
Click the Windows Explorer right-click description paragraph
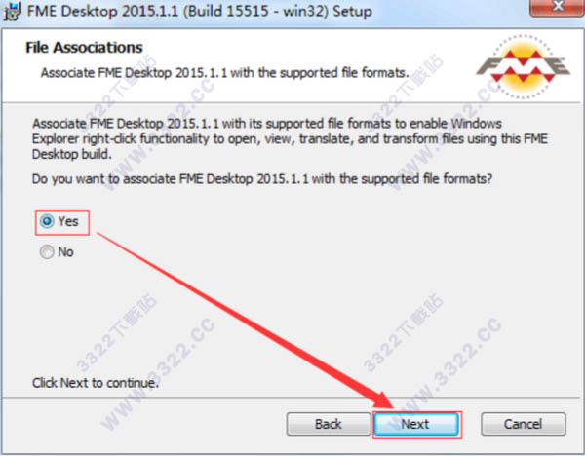pos(290,138)
